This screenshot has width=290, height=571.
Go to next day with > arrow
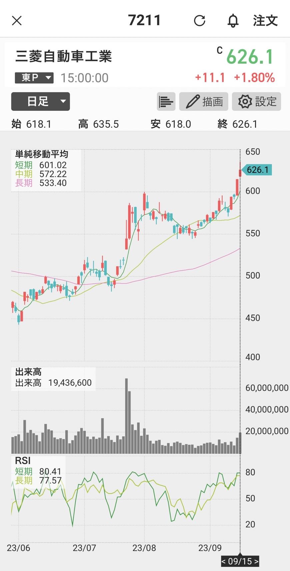256,561
